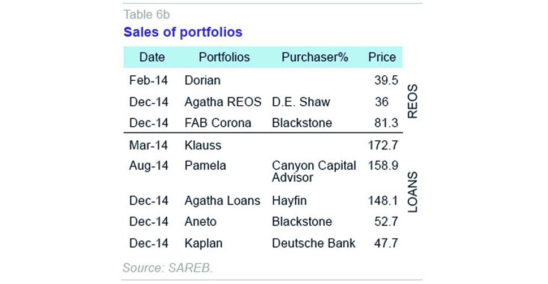Select the FAB Corona portfolio cell

coord(218,123)
